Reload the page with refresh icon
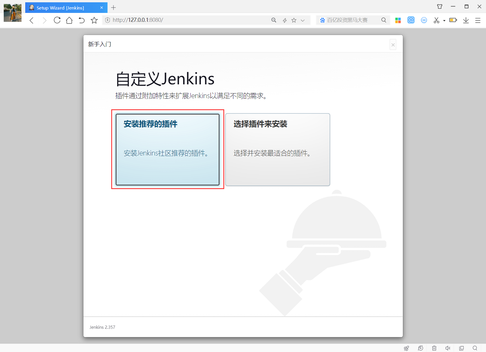Image resolution: width=486 pixels, height=352 pixels. point(57,20)
